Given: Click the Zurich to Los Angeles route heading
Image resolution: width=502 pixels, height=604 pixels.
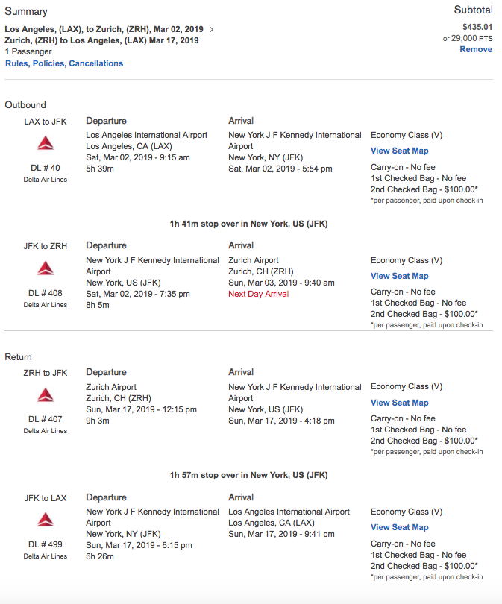Looking at the screenshot, I should [x=101, y=40].
